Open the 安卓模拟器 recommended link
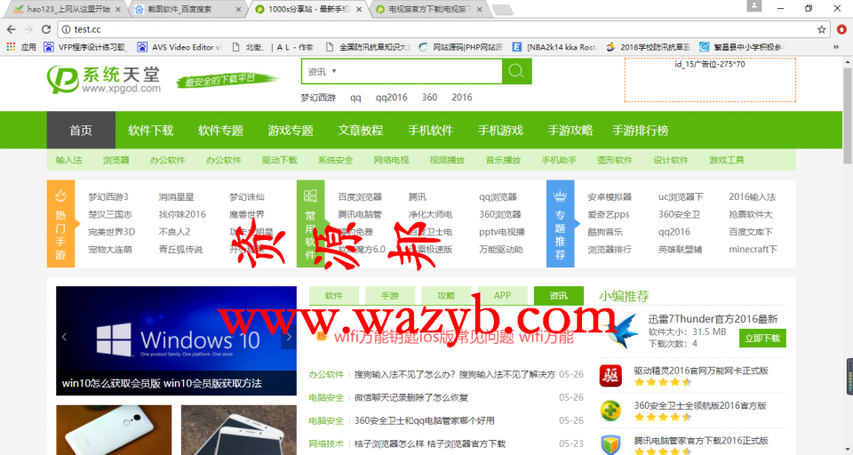 pyautogui.click(x=610, y=197)
